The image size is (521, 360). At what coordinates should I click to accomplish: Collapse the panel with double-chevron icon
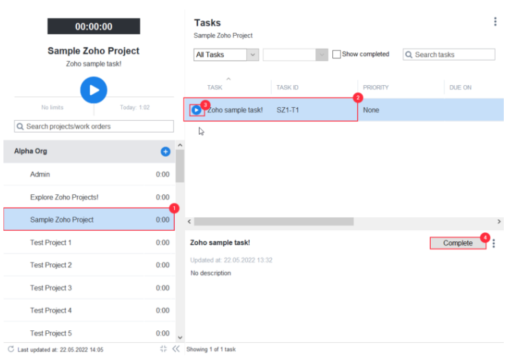pyautogui.click(x=176, y=349)
